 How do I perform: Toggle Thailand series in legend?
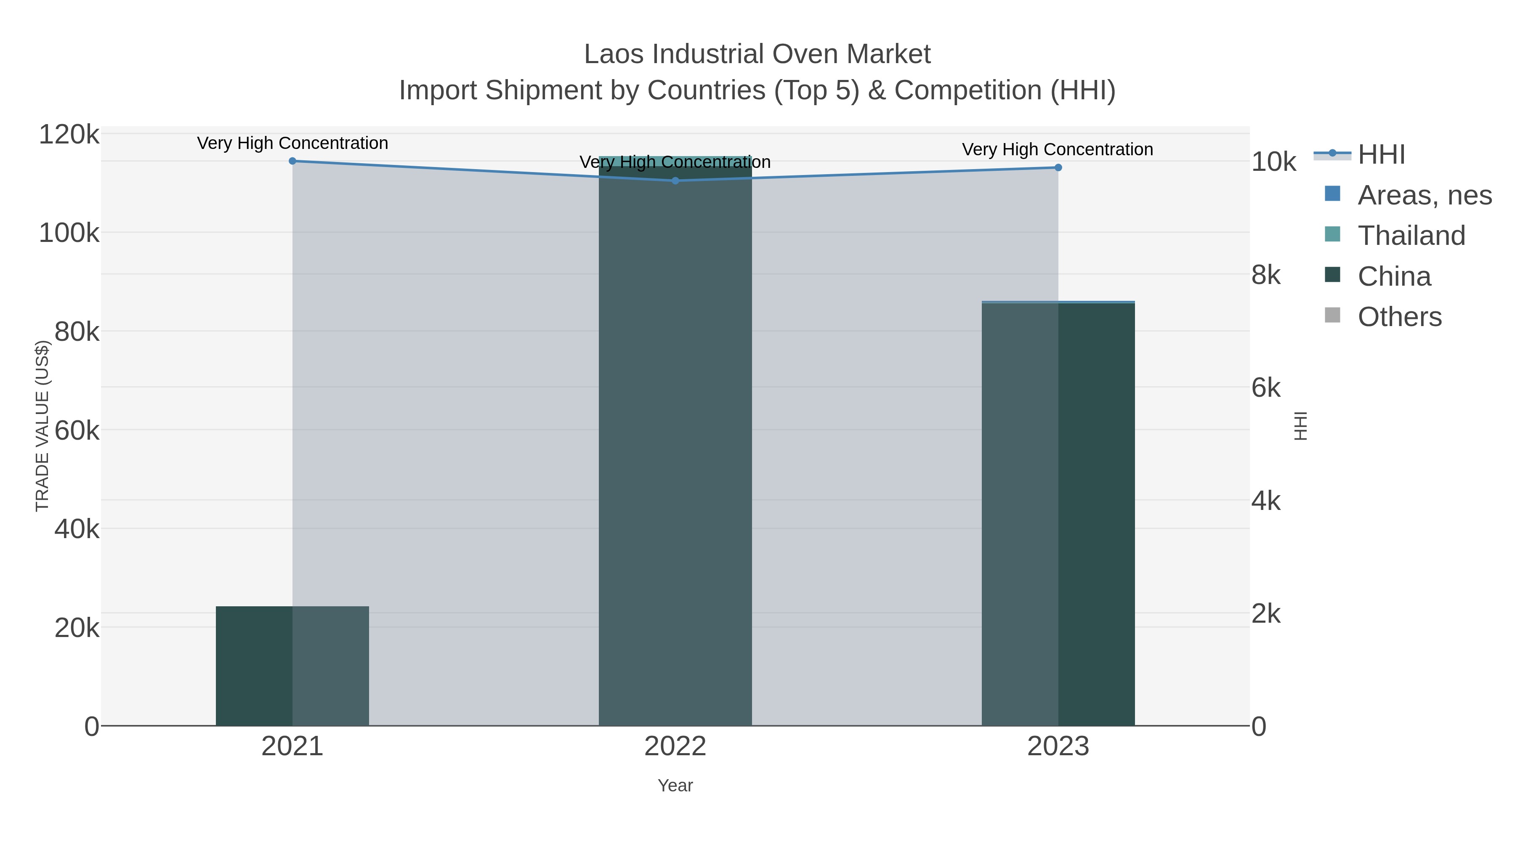(x=1395, y=236)
